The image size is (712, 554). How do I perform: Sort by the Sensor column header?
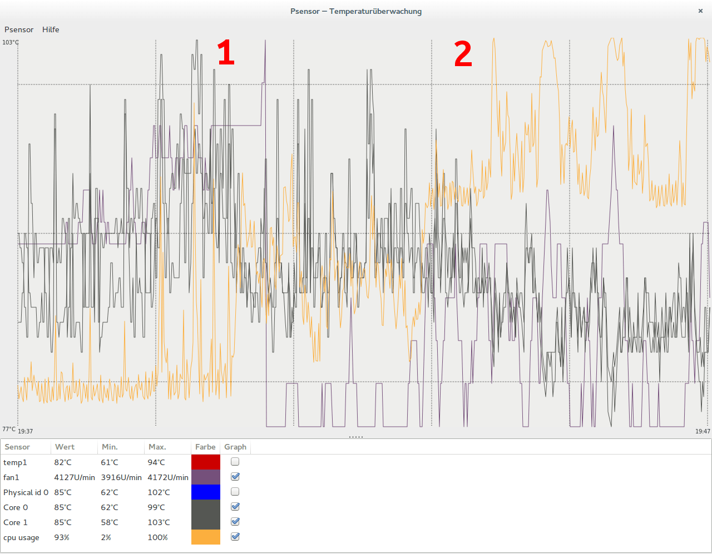(x=26, y=447)
